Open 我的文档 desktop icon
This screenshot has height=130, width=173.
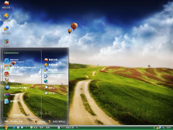point(6,5)
